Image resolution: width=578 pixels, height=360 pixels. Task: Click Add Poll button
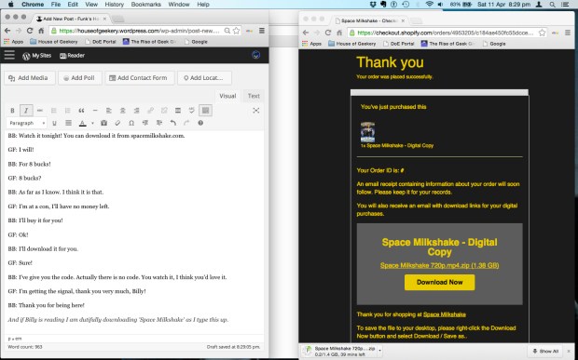79,78
